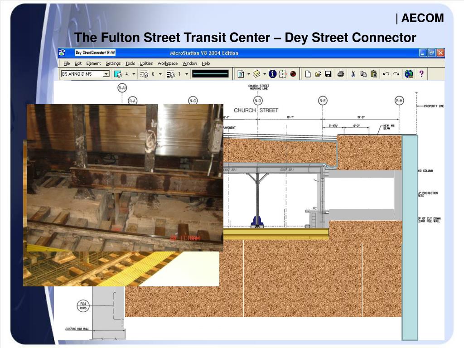Open a file with folder icon
Screen dimensions: 464x348
tap(318, 74)
